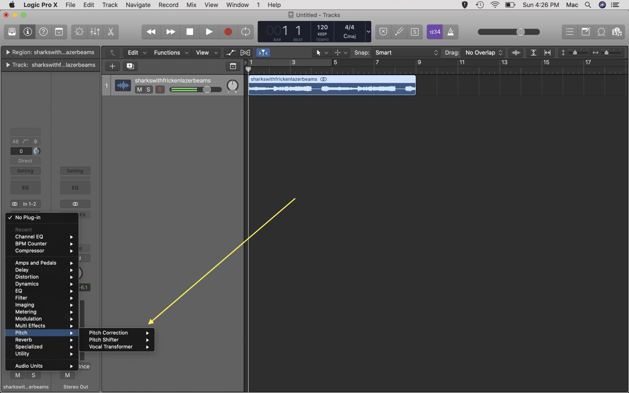The width and height of the screenshot is (629, 393).
Task: Click the up-arrow hierarchy button
Action: (x=112, y=53)
